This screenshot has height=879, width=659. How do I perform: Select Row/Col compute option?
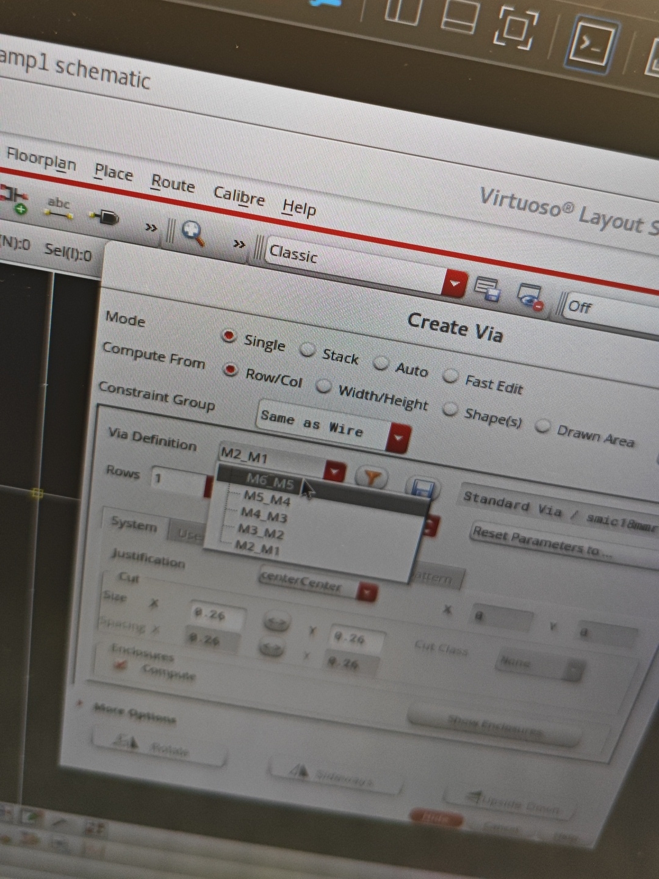[x=231, y=370]
